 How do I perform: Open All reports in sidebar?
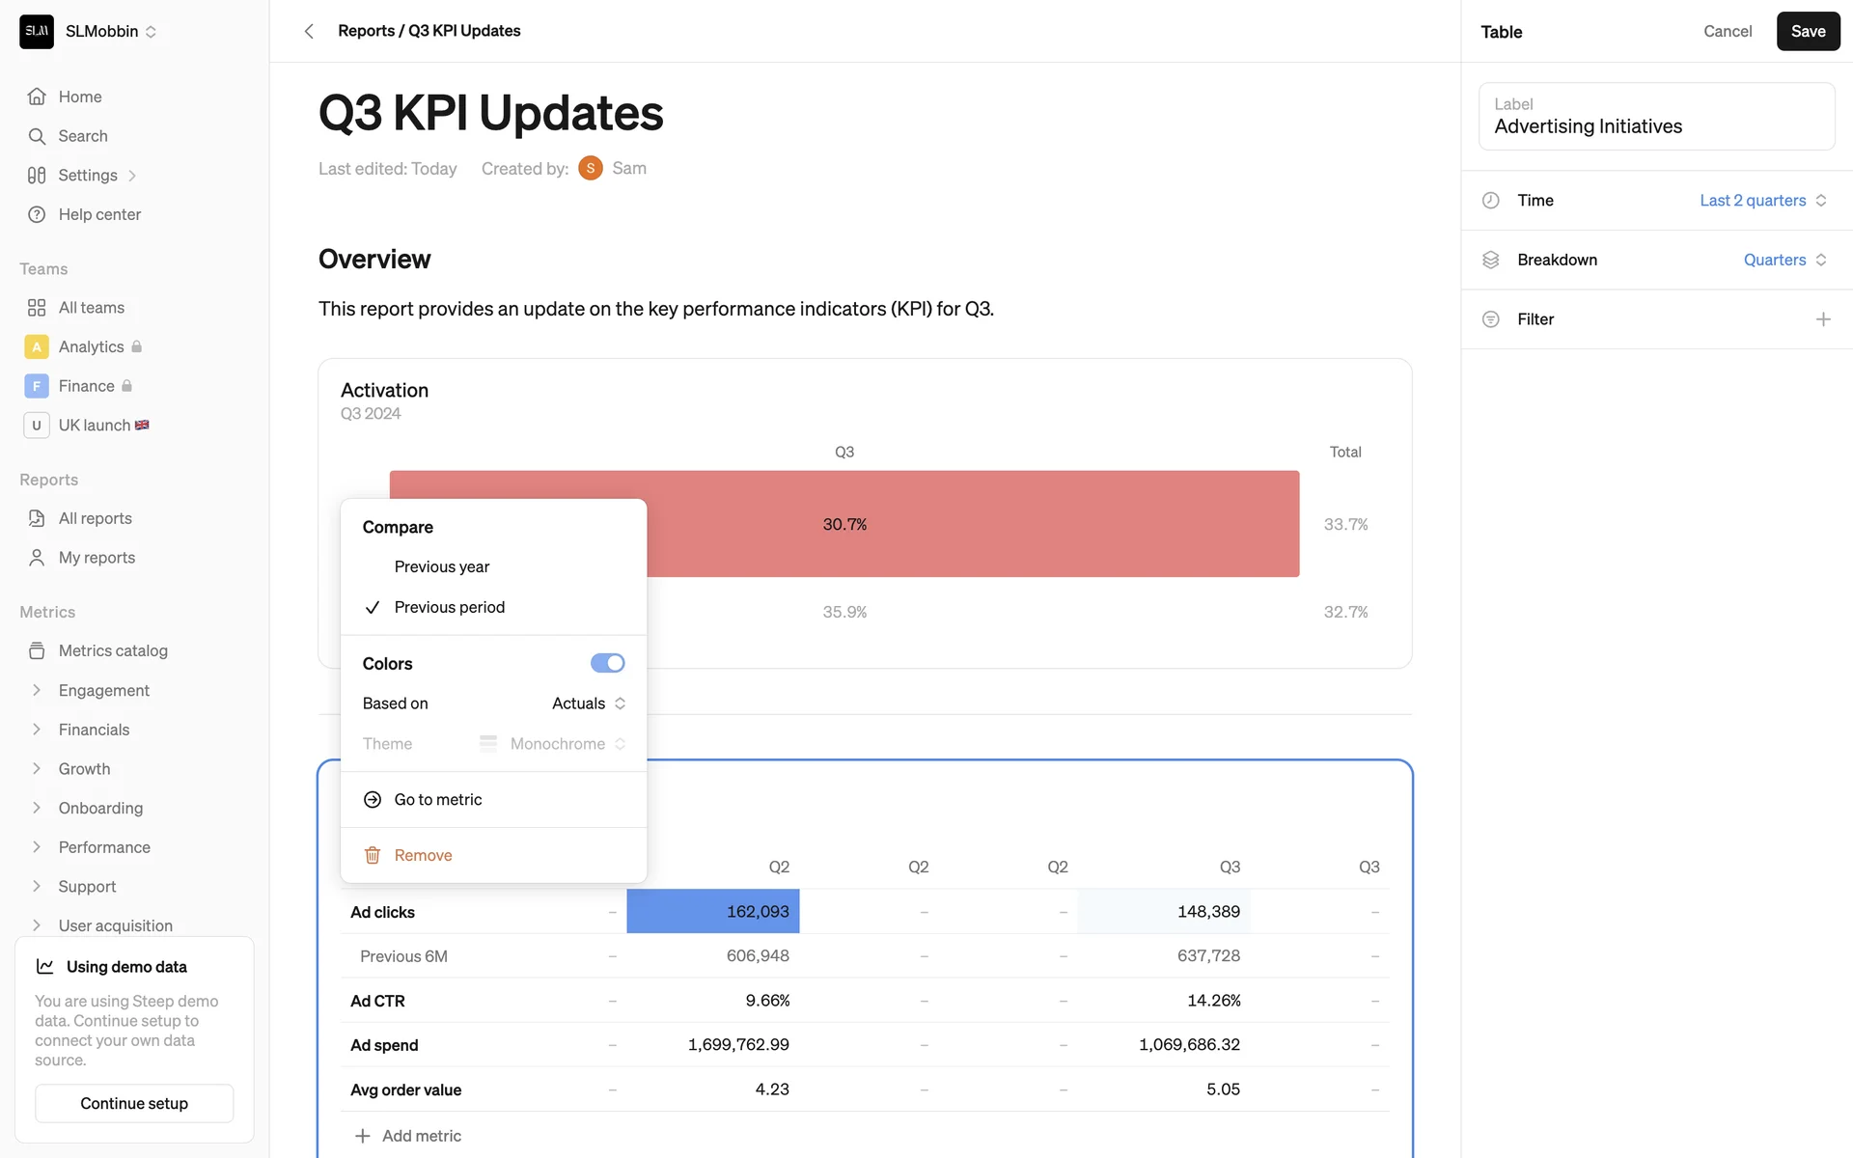[95, 518]
